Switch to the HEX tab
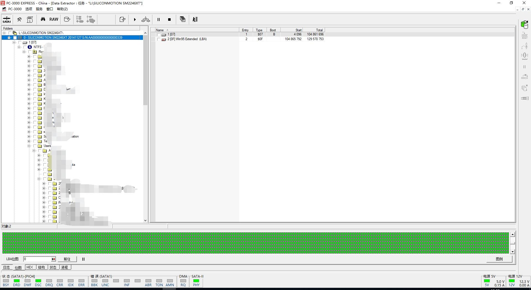531x290 pixels. pos(30,267)
